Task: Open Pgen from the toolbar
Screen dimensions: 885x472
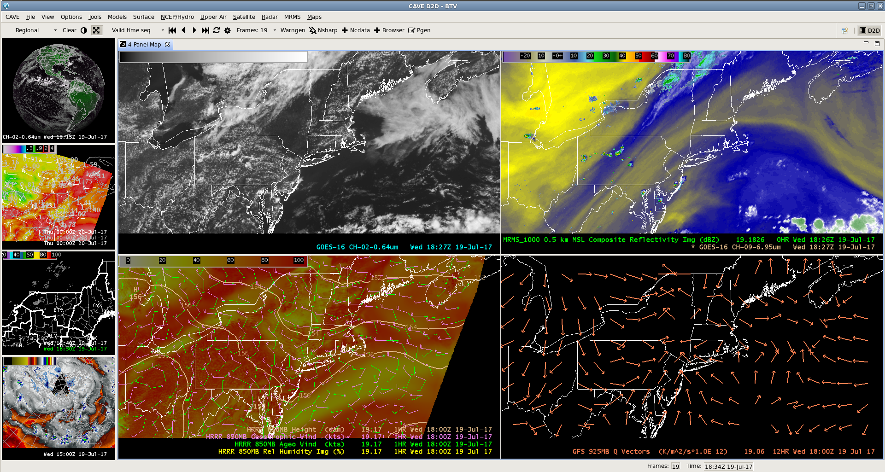Action: coord(419,30)
